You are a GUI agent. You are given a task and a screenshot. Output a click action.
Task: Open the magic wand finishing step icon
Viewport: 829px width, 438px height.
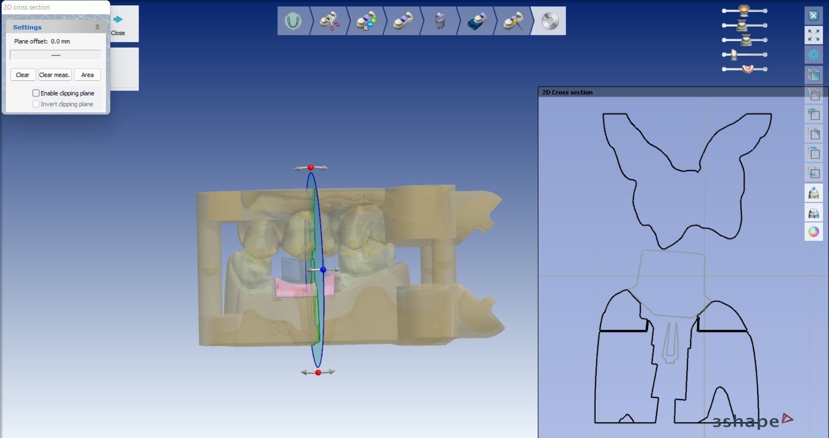514,21
